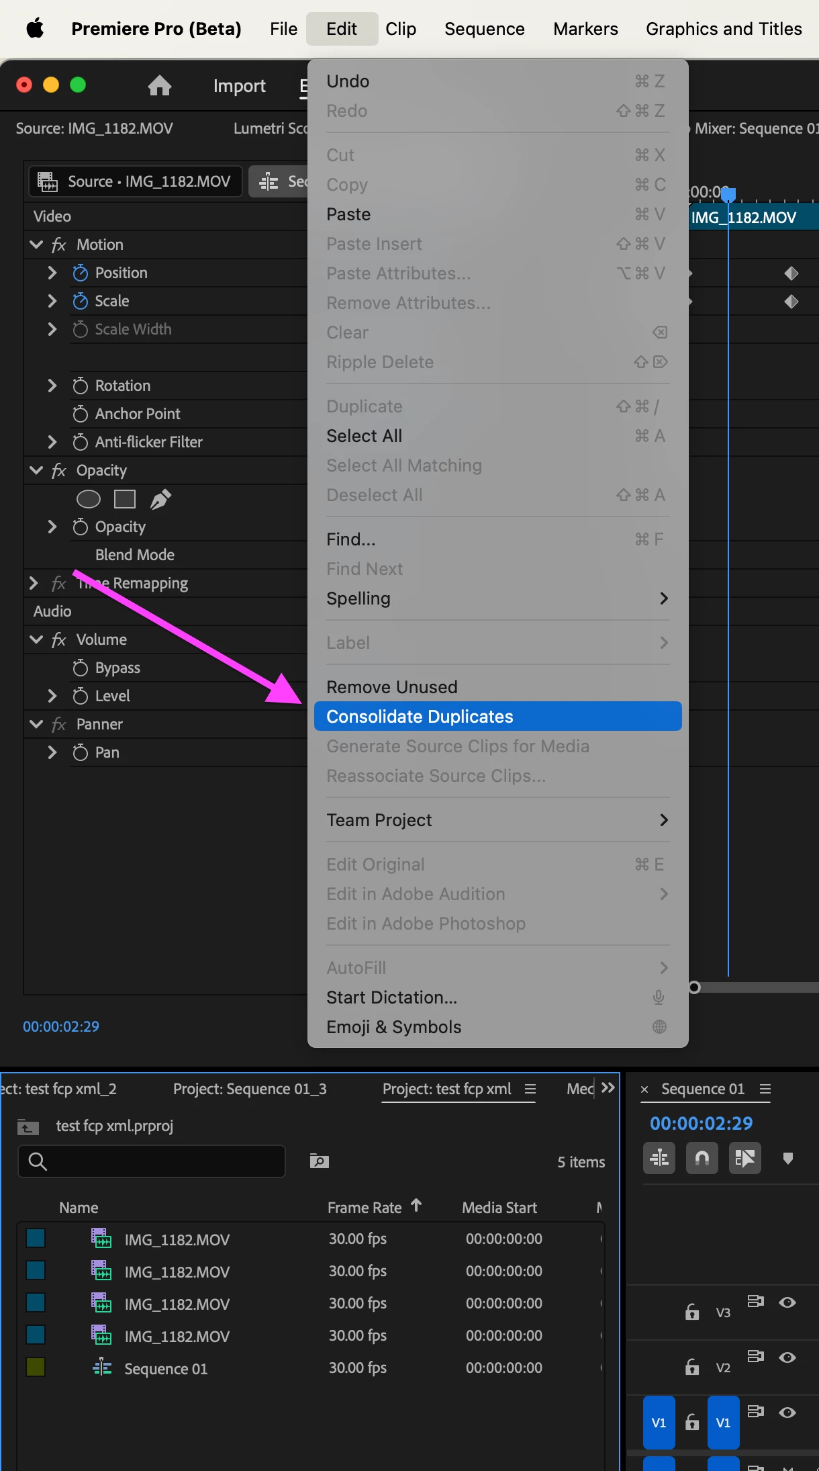The image size is (819, 1471).
Task: Collapse the Opacity effect group
Action: click(36, 470)
